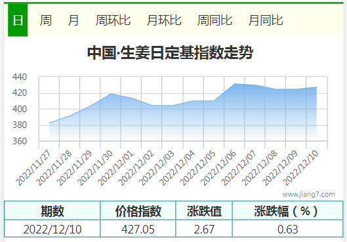Click the 2022/11/28 x-axis date label
The width and height of the screenshot is (347, 242).
tap(54, 168)
